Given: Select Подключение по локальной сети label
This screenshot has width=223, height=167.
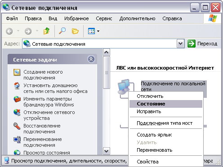Looking at the screenshot, I should (x=173, y=86).
